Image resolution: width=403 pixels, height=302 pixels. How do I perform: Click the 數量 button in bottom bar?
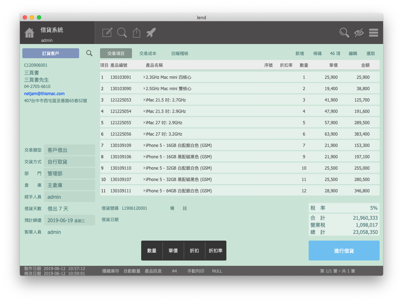coord(151,251)
